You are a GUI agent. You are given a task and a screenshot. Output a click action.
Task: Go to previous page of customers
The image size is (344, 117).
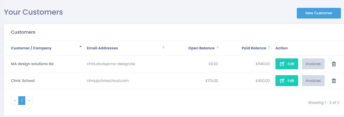click(15, 101)
